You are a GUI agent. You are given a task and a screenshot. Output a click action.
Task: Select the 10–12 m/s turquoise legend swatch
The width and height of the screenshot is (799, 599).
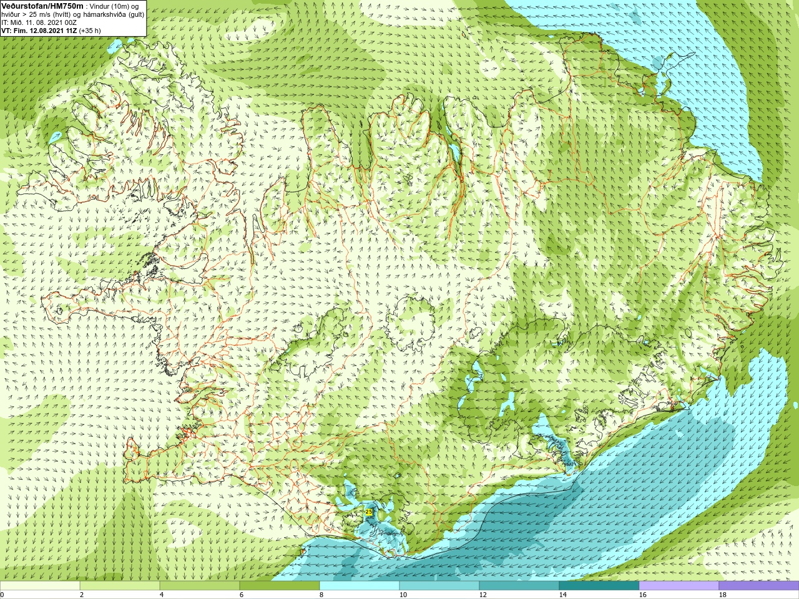[439, 586]
